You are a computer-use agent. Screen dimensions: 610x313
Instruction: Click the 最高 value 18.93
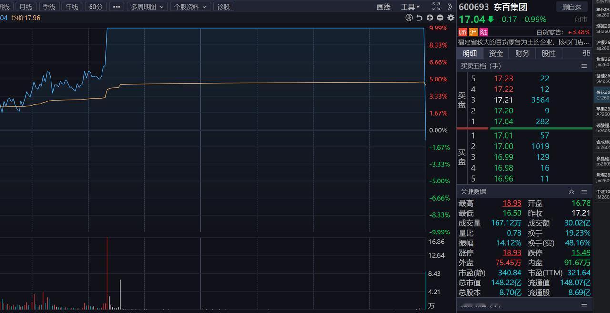(512, 203)
